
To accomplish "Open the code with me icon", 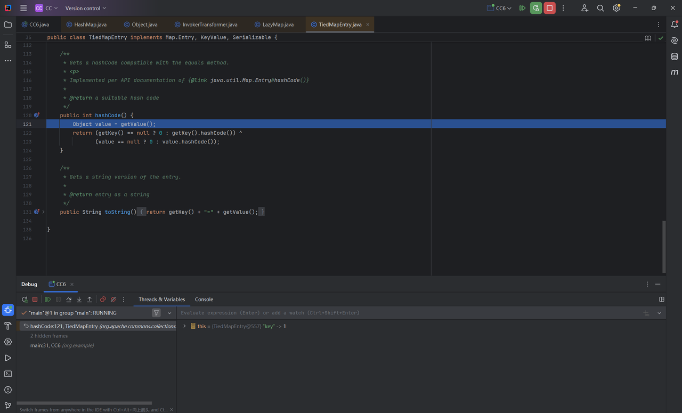I will coord(584,8).
